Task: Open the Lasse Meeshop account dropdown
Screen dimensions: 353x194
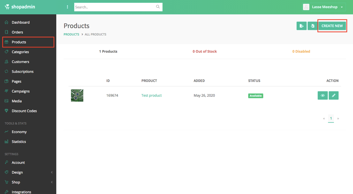Action: 324,7
